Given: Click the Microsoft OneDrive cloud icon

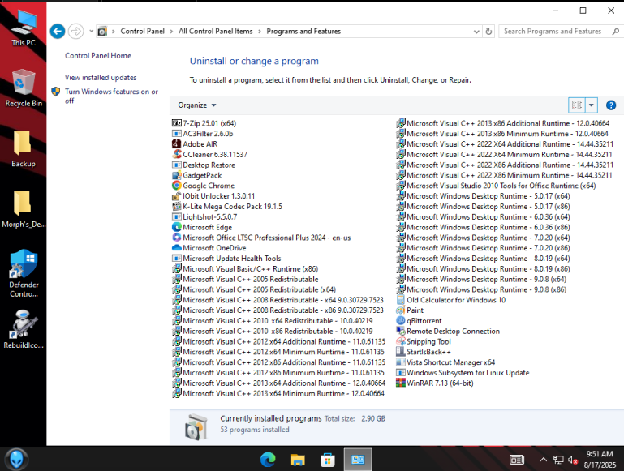Looking at the screenshot, I should tap(176, 247).
